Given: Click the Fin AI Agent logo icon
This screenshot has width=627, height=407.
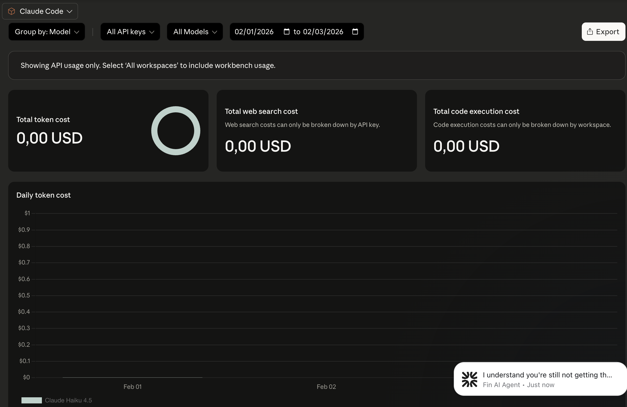Looking at the screenshot, I should click(469, 379).
